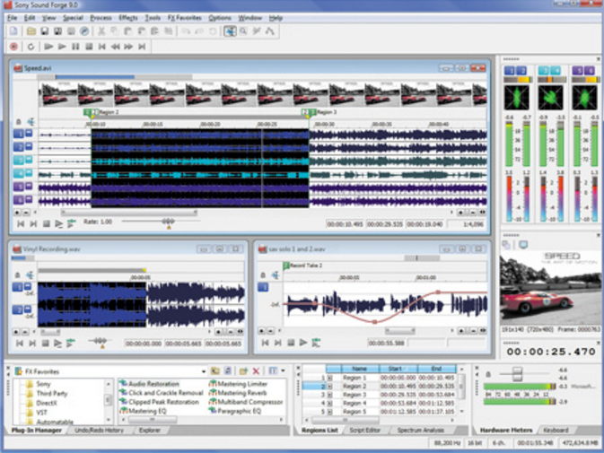The height and width of the screenshot is (453, 604).
Task: Click Stop in the main transport bar
Action: pyautogui.click(x=89, y=47)
